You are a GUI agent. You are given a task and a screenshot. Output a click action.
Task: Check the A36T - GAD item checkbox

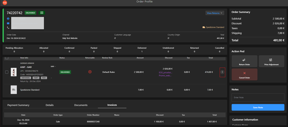7,72
